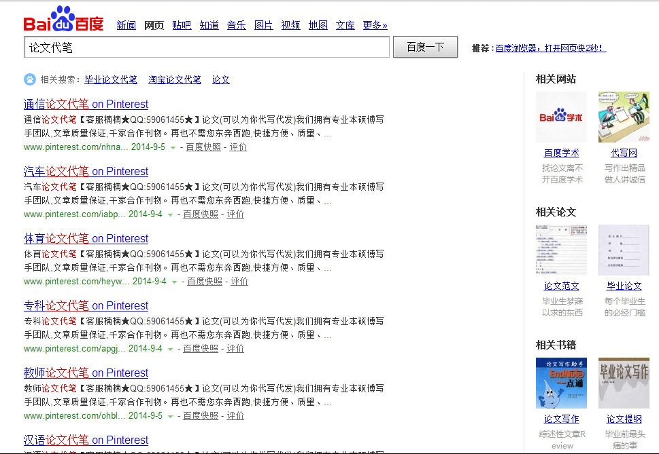Open the 百度浏览器 recommendation link
The image size is (659, 454).
click(551, 48)
